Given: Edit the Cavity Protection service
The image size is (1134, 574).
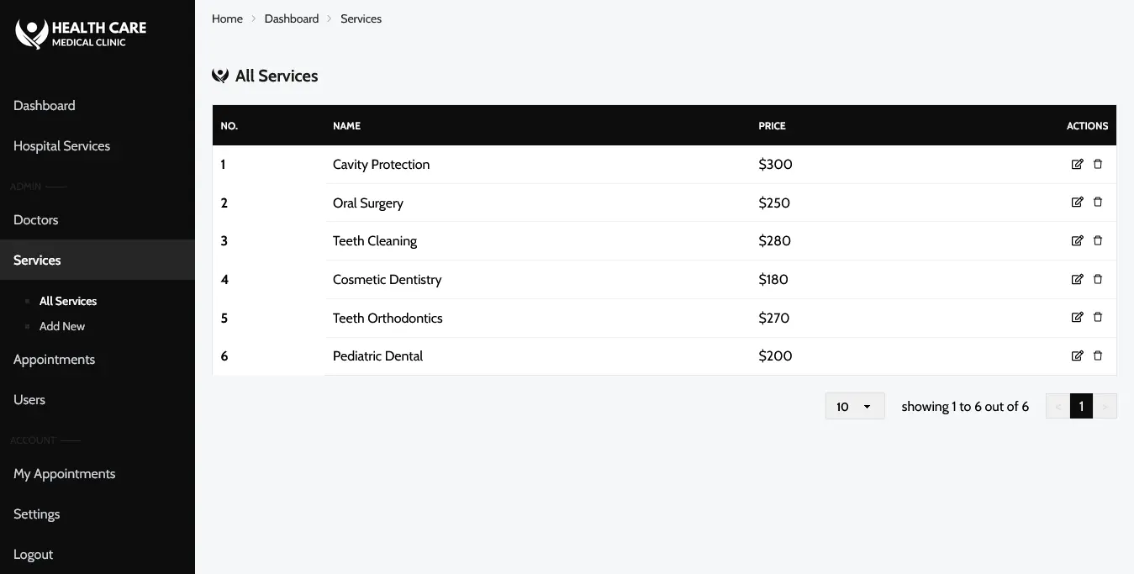Looking at the screenshot, I should [1077, 164].
